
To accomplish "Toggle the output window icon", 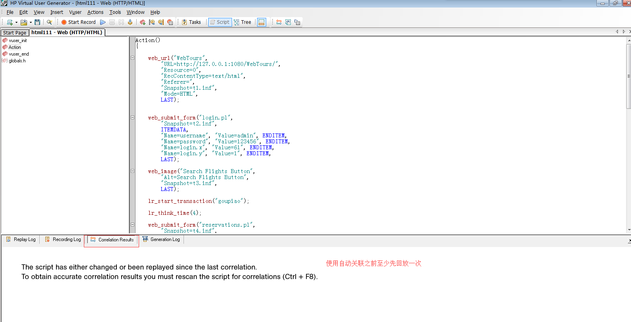I will [261, 22].
